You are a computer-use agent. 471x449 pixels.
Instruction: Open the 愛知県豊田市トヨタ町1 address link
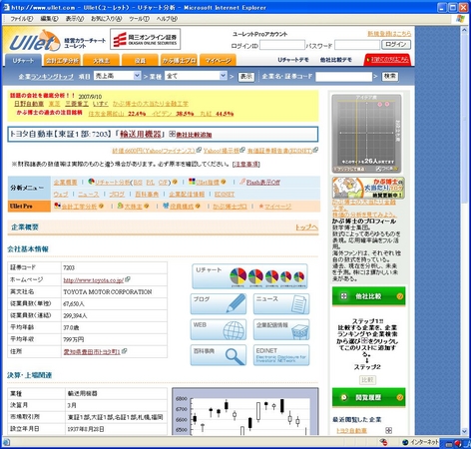[x=92, y=351]
